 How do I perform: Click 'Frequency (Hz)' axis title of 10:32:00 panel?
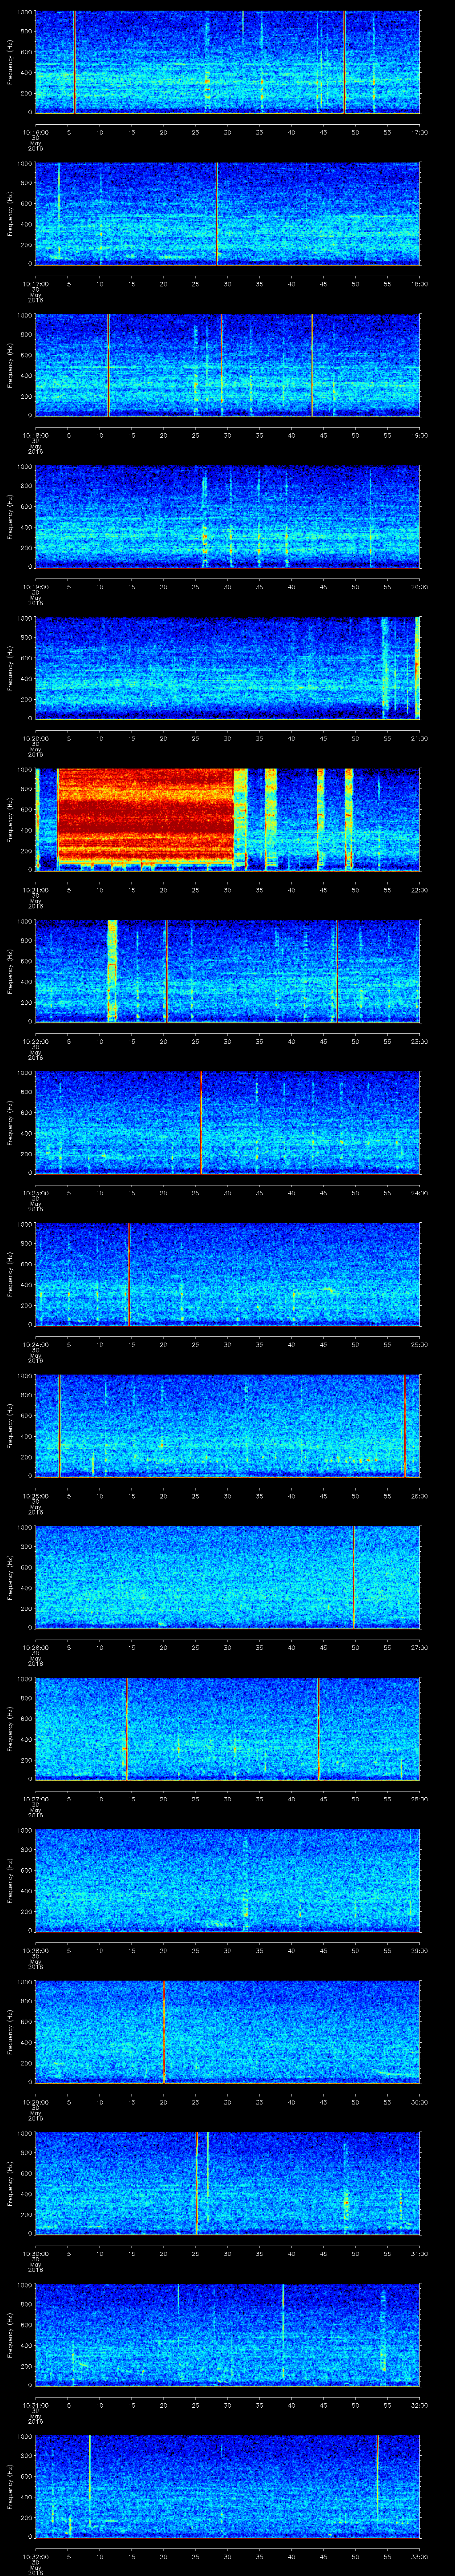(10, 2486)
